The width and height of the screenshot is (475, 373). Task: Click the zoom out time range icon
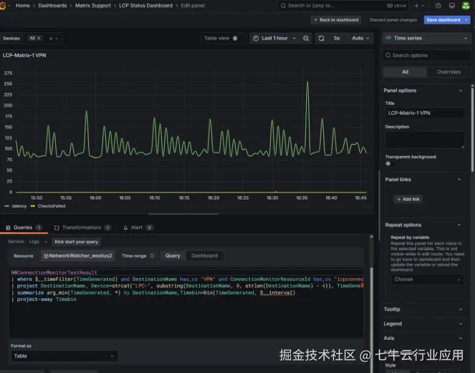point(306,38)
